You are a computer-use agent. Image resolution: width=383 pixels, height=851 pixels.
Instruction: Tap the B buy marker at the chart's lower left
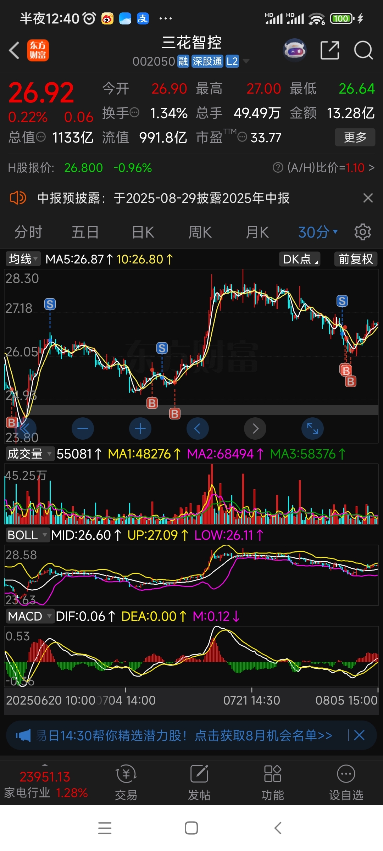coord(12,422)
